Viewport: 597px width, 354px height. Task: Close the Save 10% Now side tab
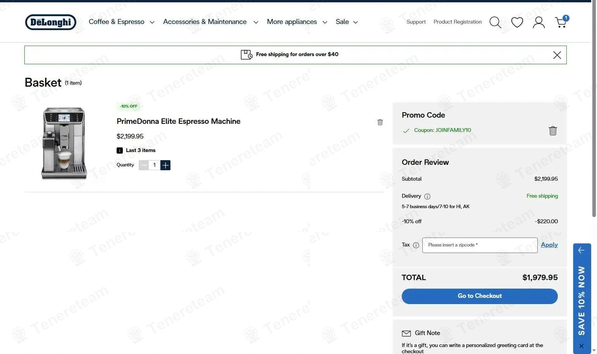click(582, 346)
